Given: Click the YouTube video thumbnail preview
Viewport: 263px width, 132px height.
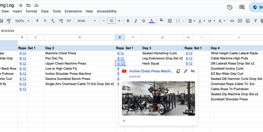Looking at the screenshot, I should (x=158, y=98).
